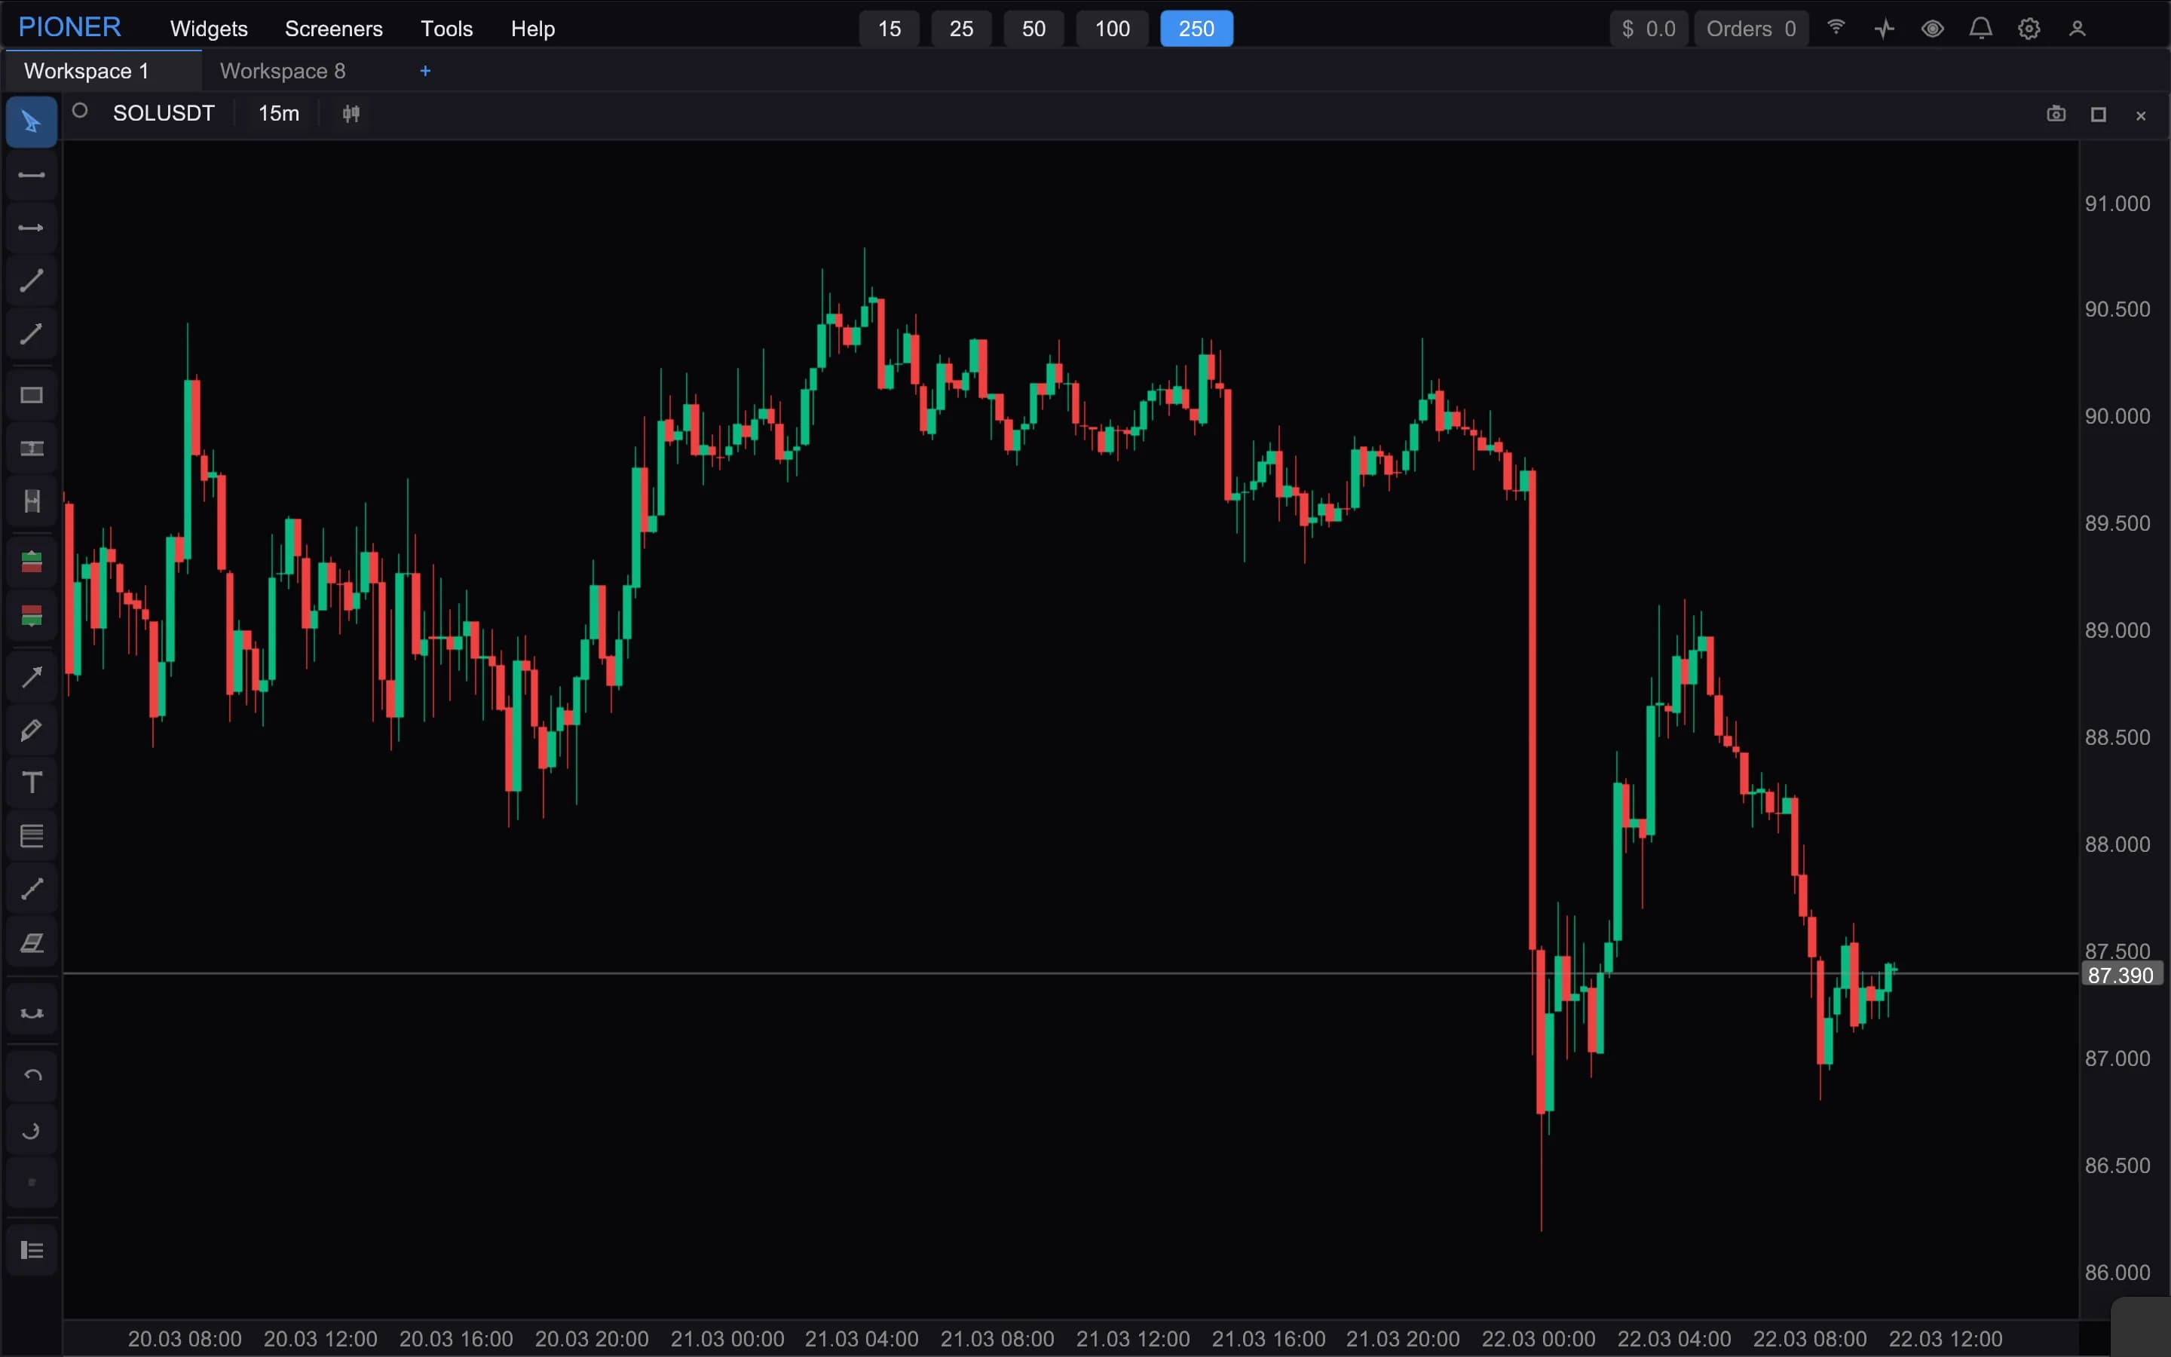Open the Widgets menu

click(x=209, y=29)
